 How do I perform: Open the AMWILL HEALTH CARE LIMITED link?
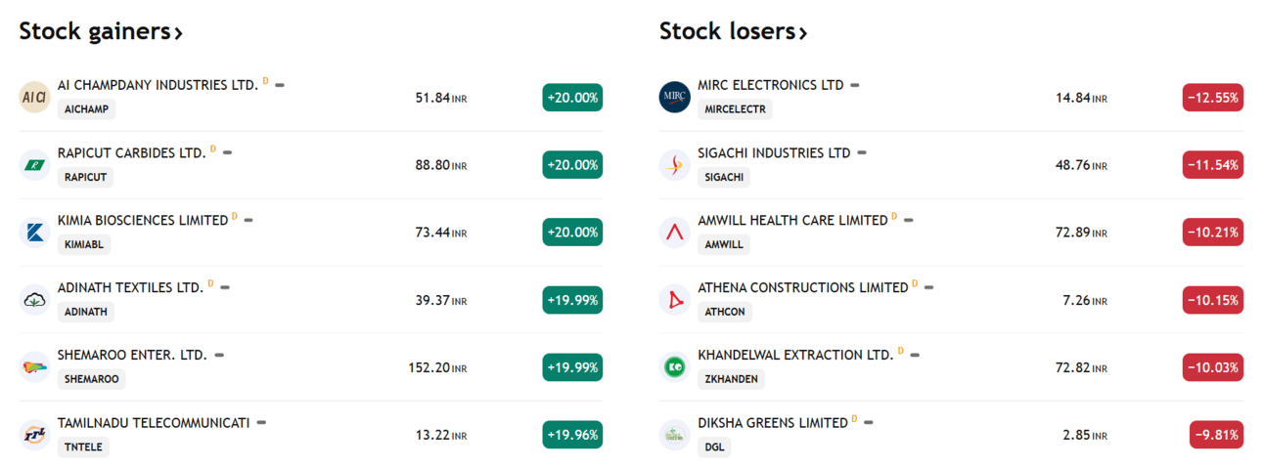pos(792,221)
